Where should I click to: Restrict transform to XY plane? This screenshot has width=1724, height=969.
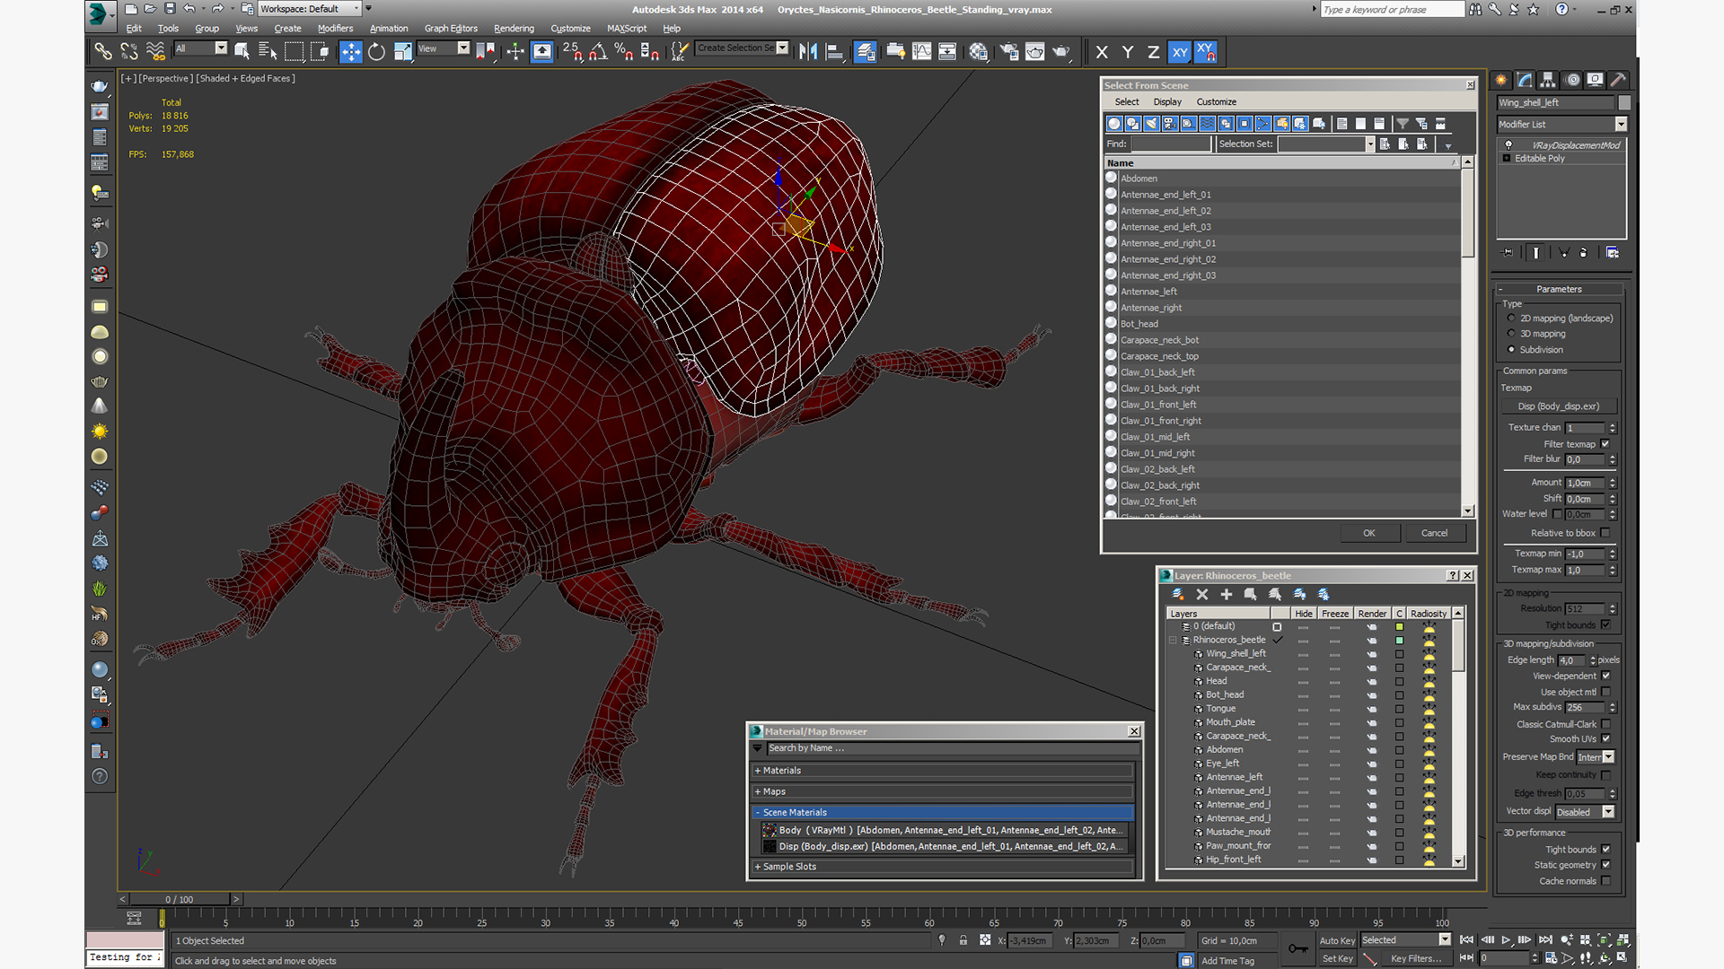click(1180, 52)
